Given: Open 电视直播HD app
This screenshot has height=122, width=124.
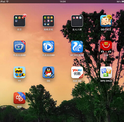Looking at the screenshot, I should tap(20, 47).
